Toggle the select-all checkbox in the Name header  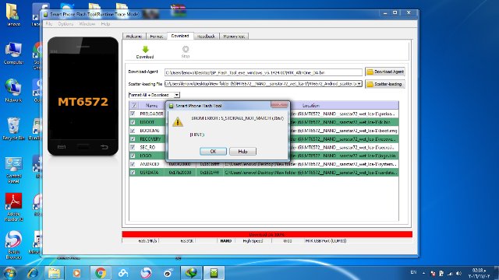134,106
